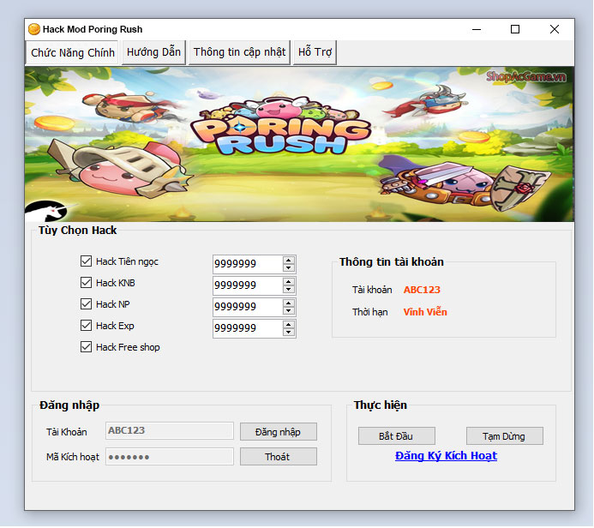The height and width of the screenshot is (528, 594).
Task: Click the Hack Mod Poring Rush window title
Action: (93, 29)
